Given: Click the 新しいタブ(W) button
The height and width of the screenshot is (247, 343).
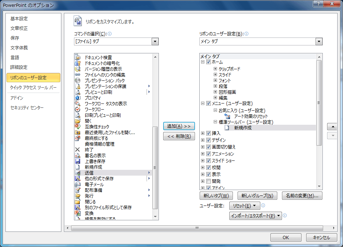Looking at the screenshot, I should [216, 196].
